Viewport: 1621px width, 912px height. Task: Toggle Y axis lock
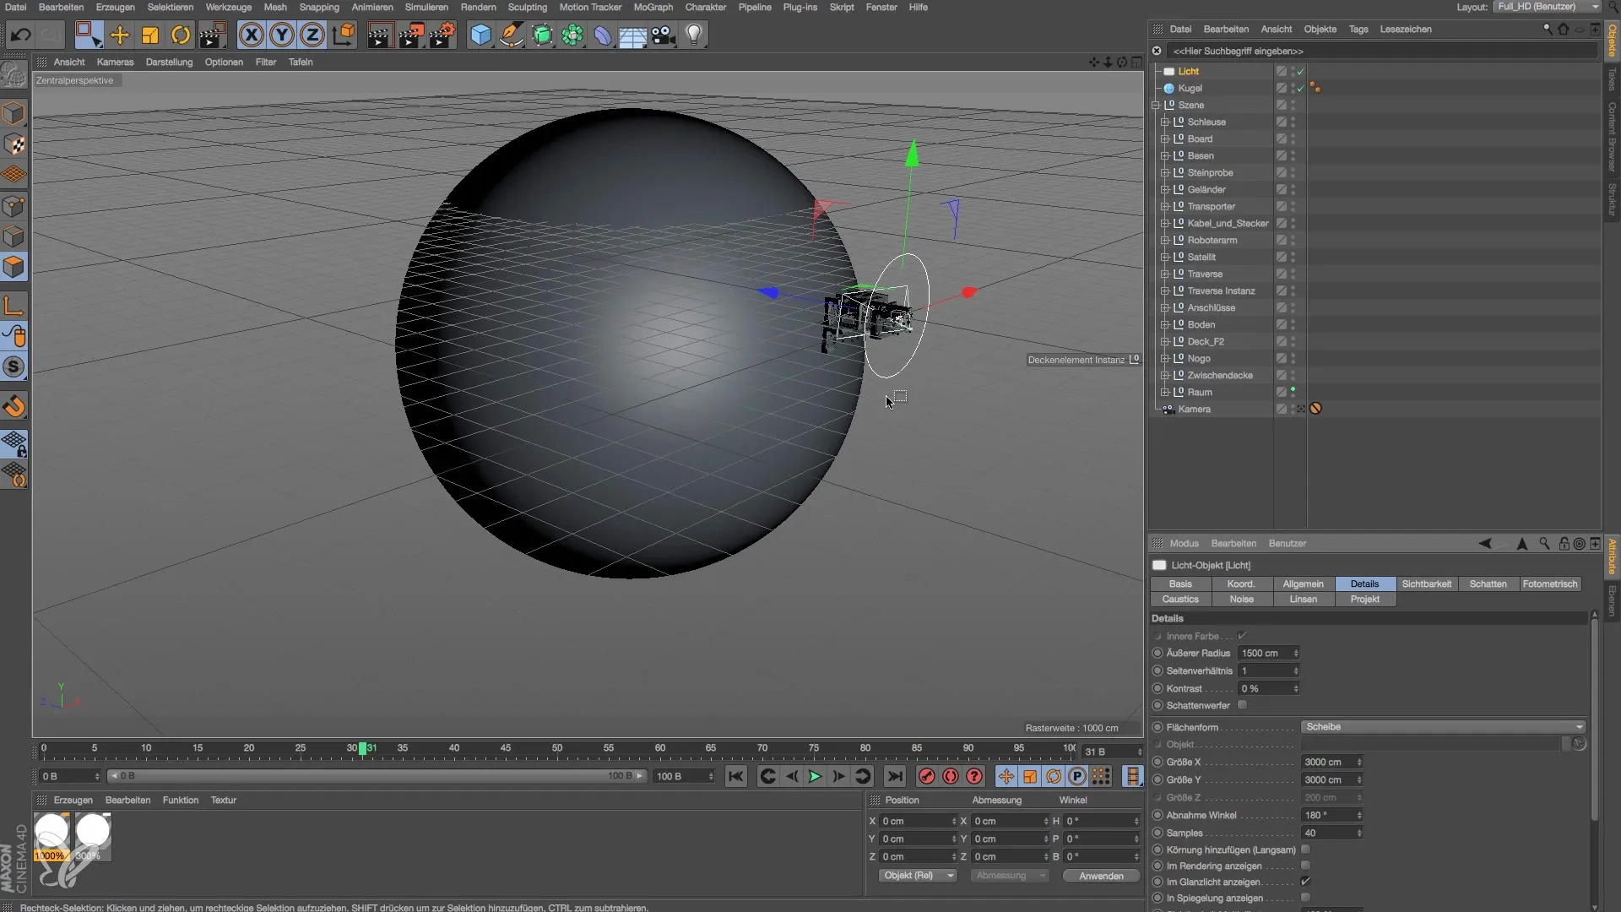click(x=281, y=35)
